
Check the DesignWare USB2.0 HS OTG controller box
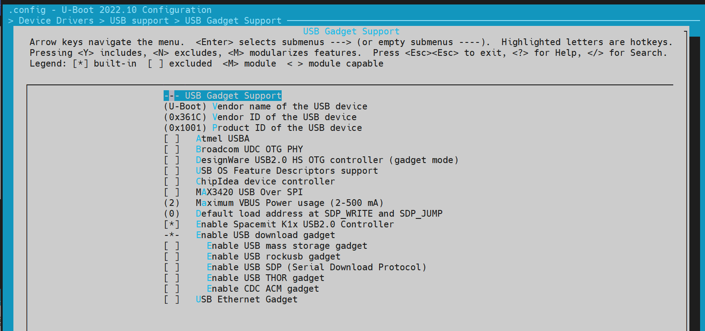point(172,160)
